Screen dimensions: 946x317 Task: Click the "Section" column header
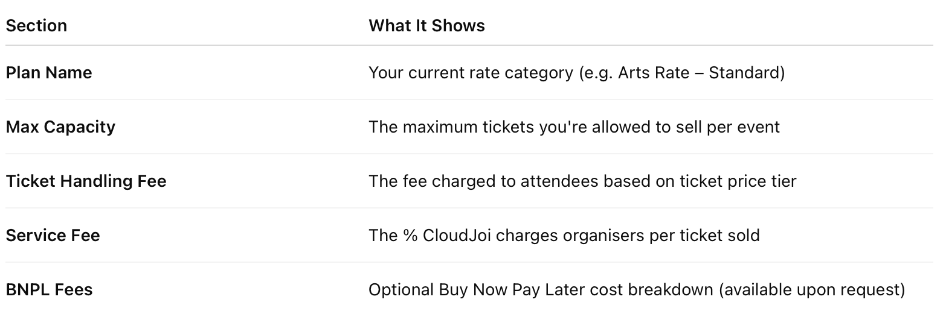[36, 26]
